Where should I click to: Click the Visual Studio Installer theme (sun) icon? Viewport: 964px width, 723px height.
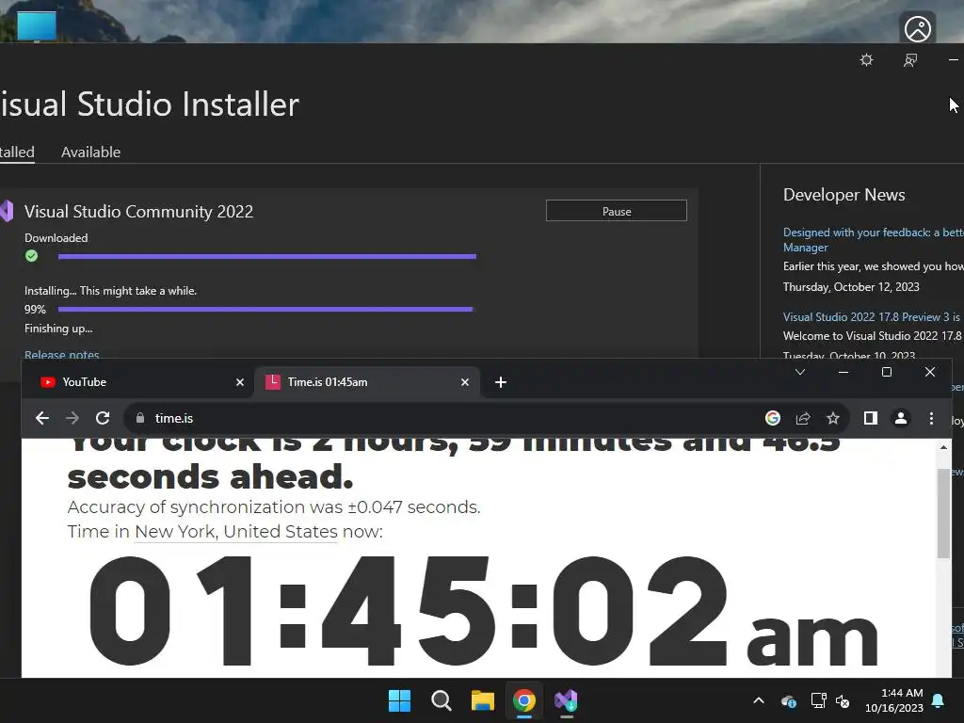[866, 60]
